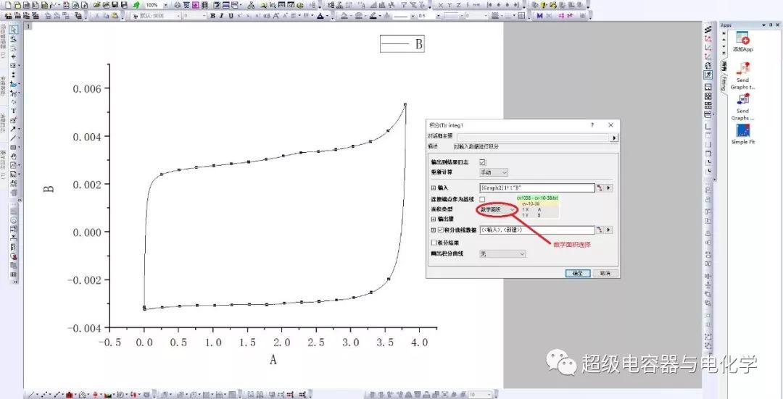
Task: Enable the 连接端点作为基线 checkbox
Action: [482, 200]
